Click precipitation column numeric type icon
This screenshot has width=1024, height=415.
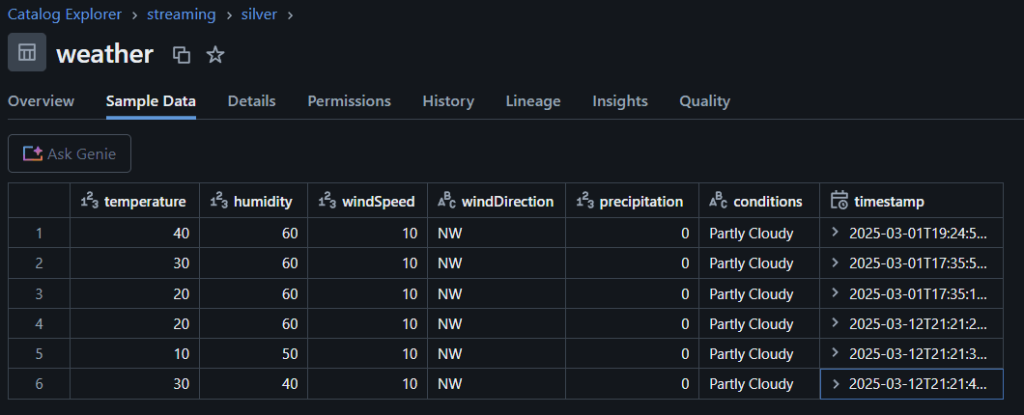click(x=584, y=202)
